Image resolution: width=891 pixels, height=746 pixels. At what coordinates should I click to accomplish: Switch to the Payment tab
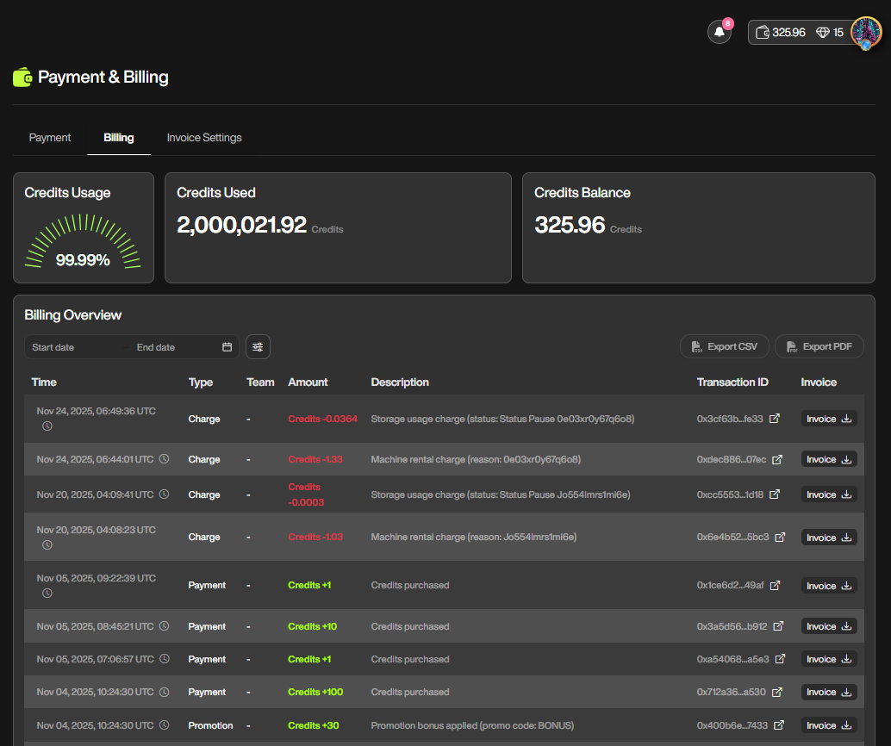pyautogui.click(x=50, y=138)
